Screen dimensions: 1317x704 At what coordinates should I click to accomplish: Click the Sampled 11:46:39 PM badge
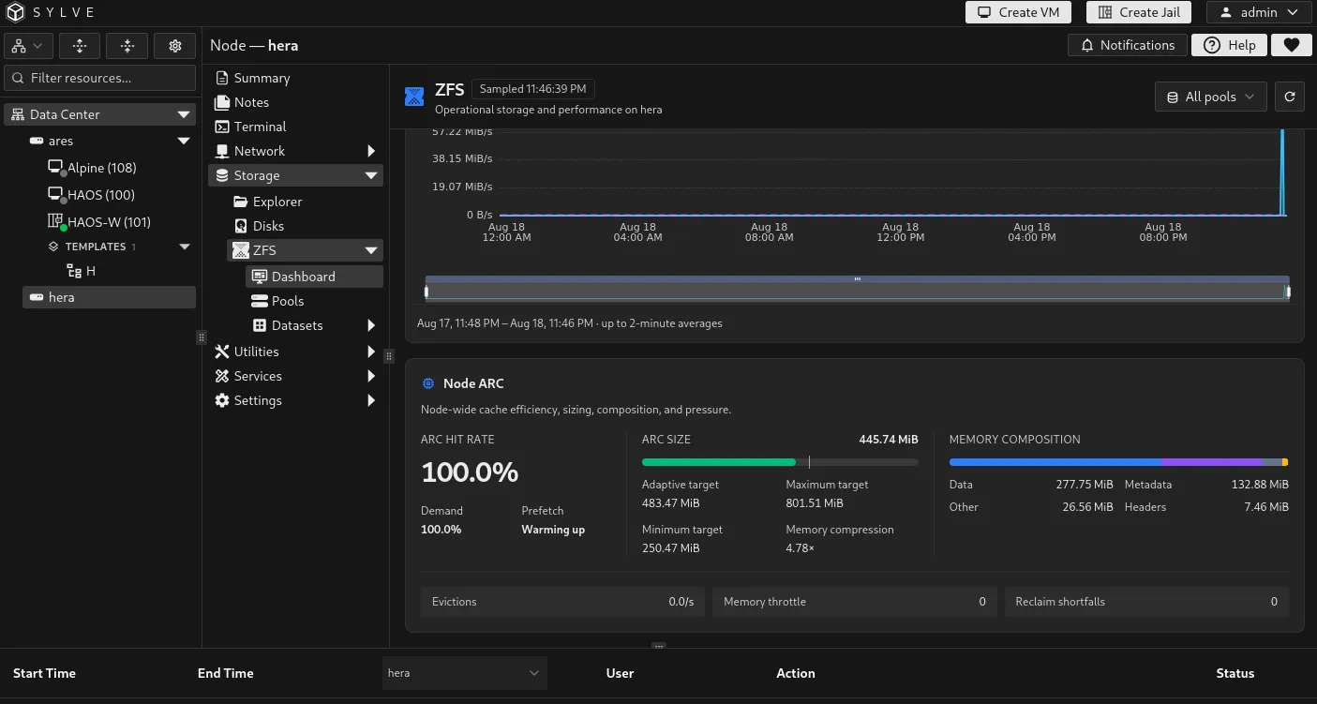pos(532,89)
